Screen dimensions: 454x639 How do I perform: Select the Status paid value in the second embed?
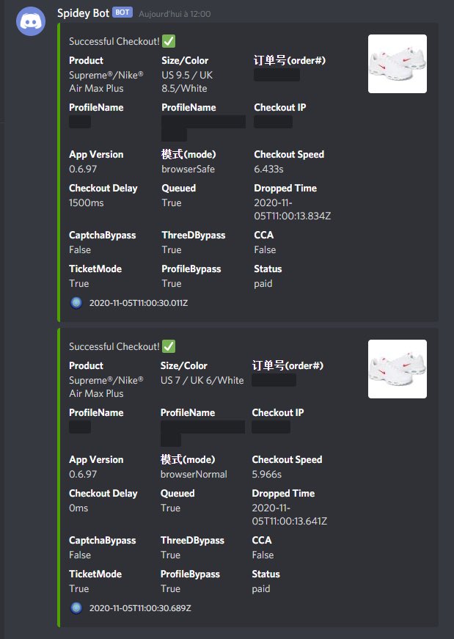261,589
